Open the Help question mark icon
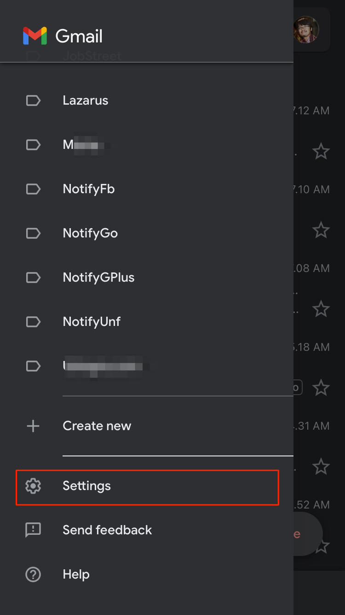 [33, 574]
